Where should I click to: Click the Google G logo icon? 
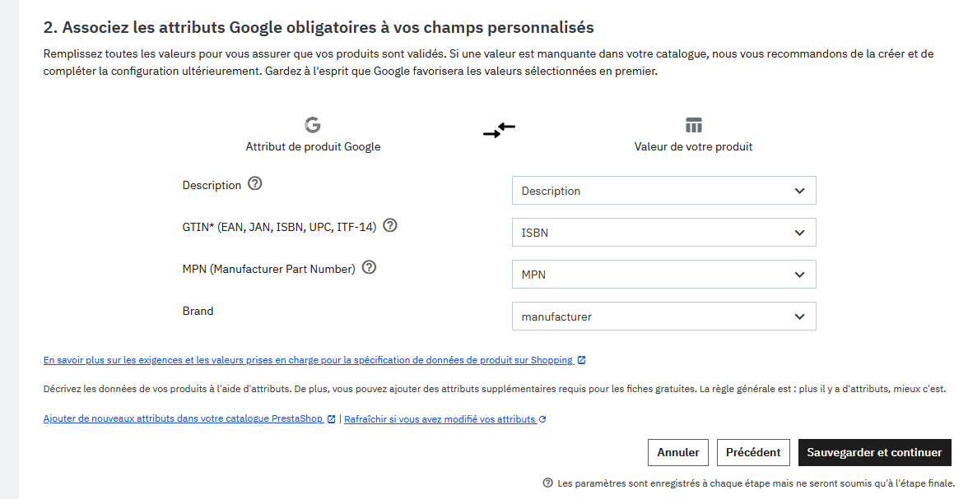313,125
